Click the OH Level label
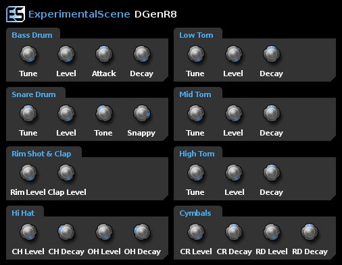 click(104, 252)
